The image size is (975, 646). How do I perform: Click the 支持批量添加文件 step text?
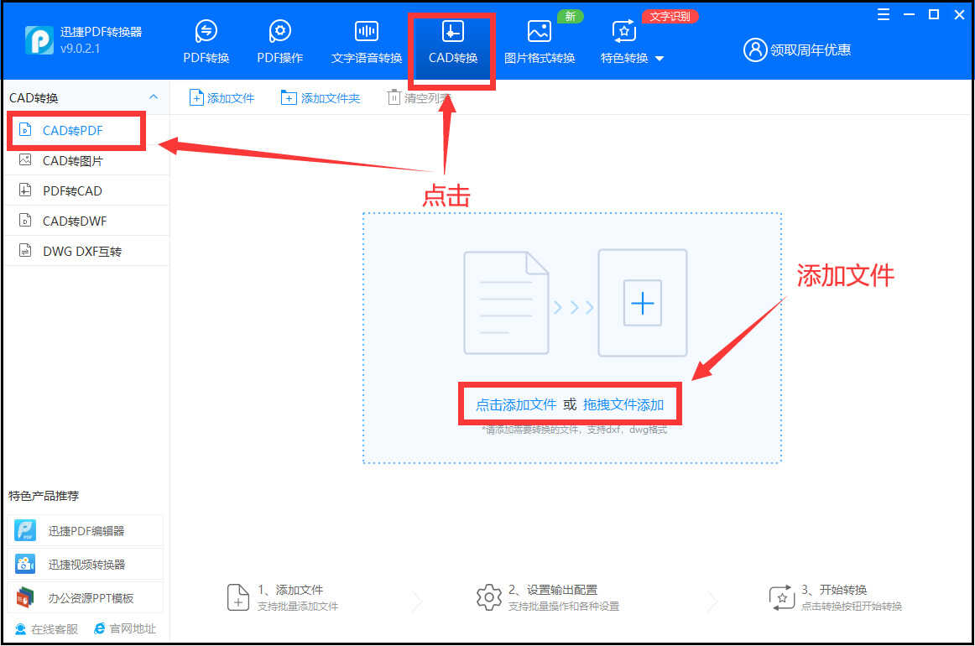click(x=298, y=607)
